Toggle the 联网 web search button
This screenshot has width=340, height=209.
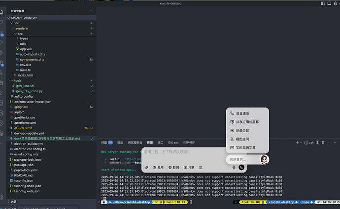click(x=173, y=168)
